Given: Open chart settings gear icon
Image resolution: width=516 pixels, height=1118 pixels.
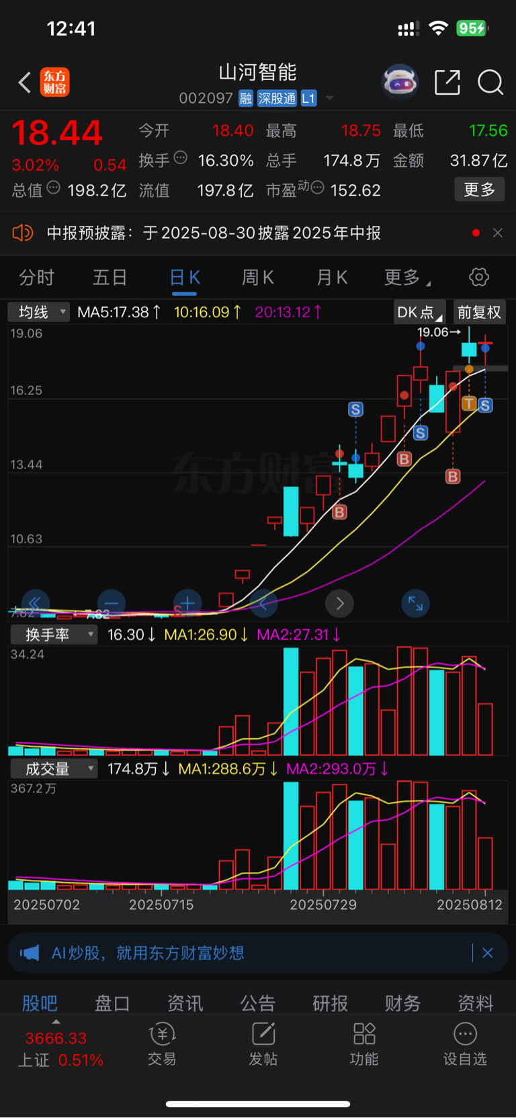Looking at the screenshot, I should click(x=479, y=277).
